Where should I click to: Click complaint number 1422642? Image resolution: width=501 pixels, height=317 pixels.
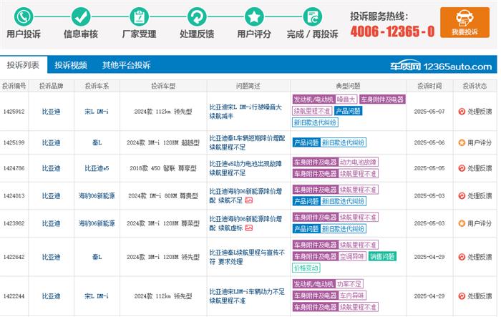14,257
